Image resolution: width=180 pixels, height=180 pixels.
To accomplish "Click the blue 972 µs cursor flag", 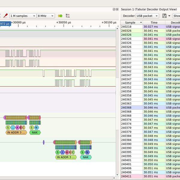I will pos(5,23).
